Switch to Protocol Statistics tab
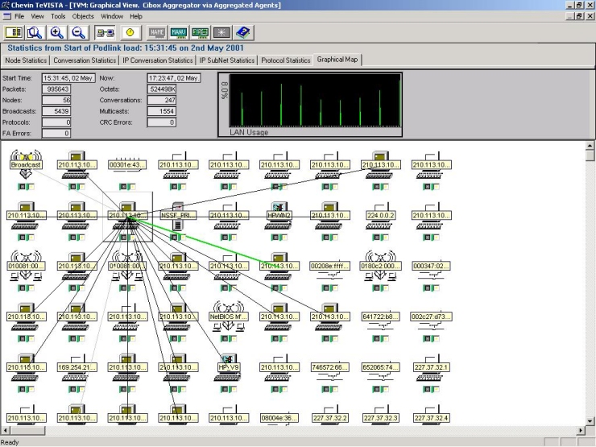This screenshot has width=596, height=447. [x=286, y=60]
